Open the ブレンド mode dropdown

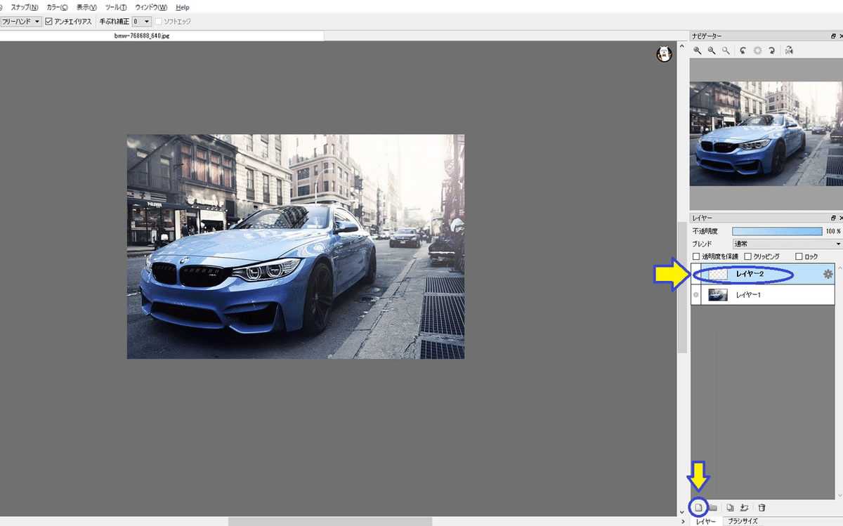pyautogui.click(x=787, y=244)
